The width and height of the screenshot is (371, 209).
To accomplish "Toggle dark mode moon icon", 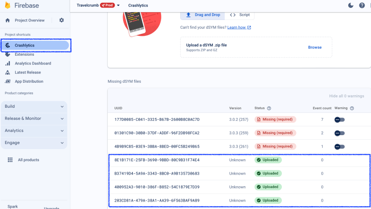I will point(351,6).
